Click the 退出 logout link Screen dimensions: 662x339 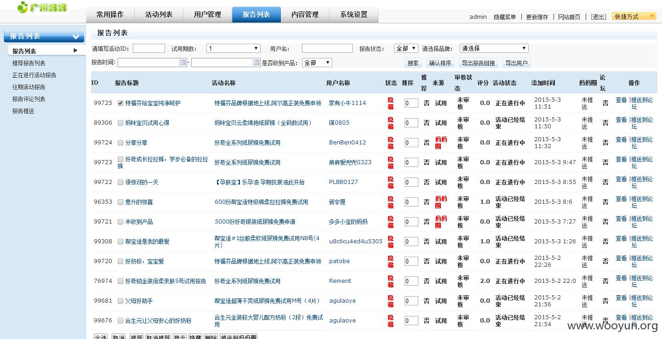click(x=599, y=17)
